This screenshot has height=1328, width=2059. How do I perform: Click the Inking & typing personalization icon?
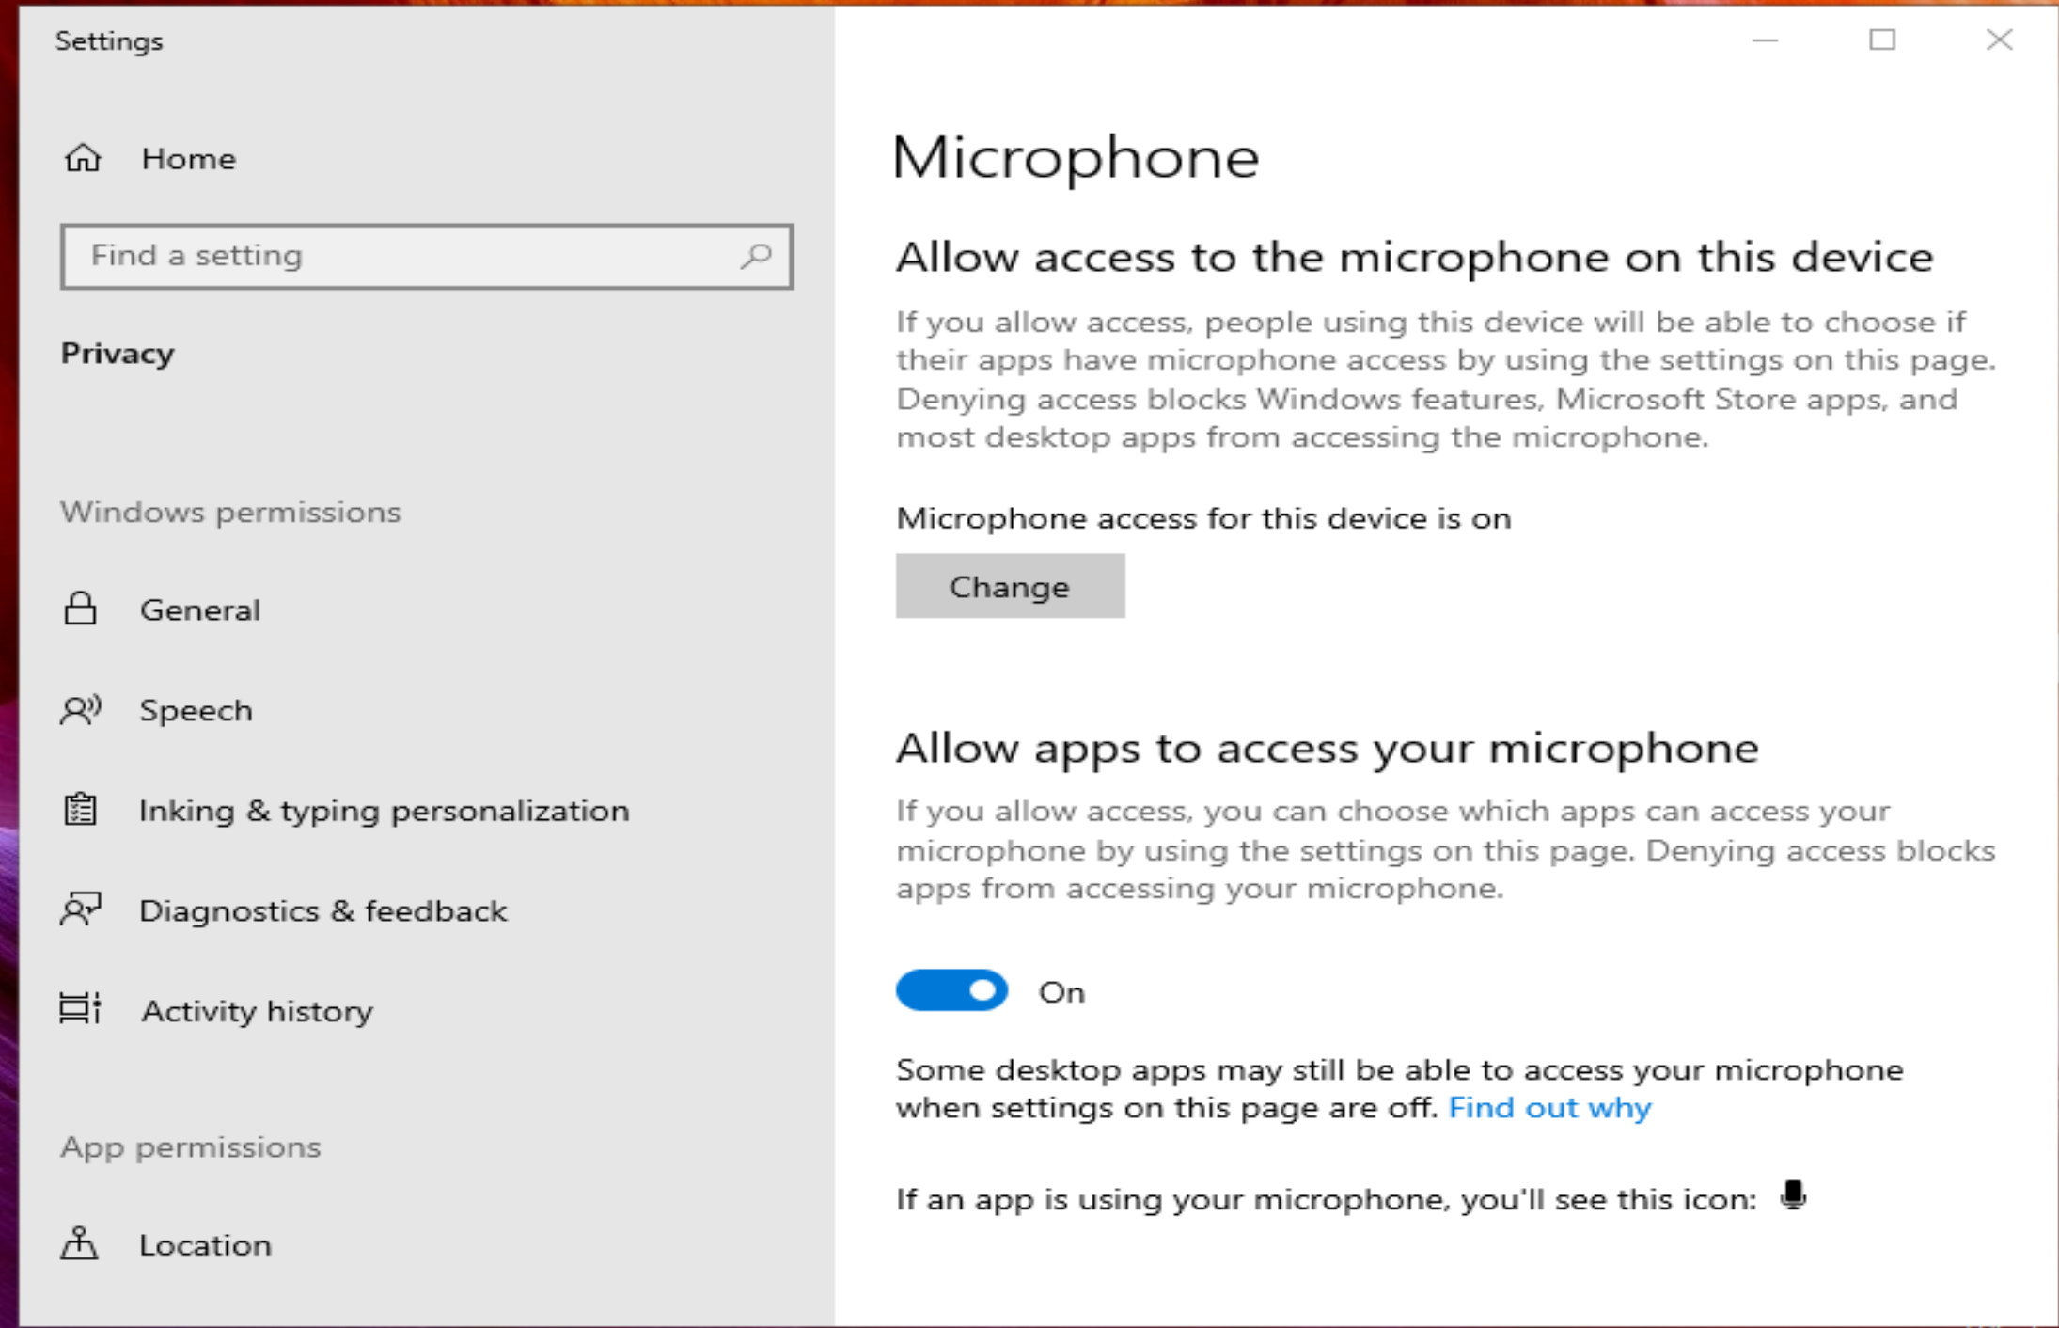pos(80,807)
